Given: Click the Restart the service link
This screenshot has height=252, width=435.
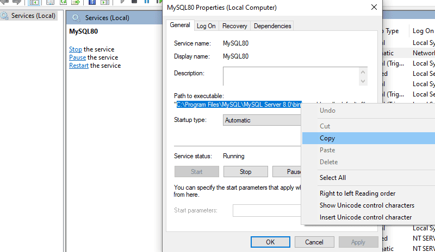Looking at the screenshot, I should [x=79, y=66].
